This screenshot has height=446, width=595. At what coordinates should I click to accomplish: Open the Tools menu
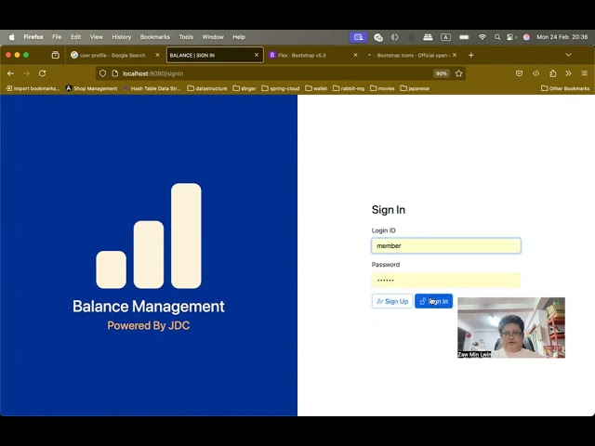(186, 37)
